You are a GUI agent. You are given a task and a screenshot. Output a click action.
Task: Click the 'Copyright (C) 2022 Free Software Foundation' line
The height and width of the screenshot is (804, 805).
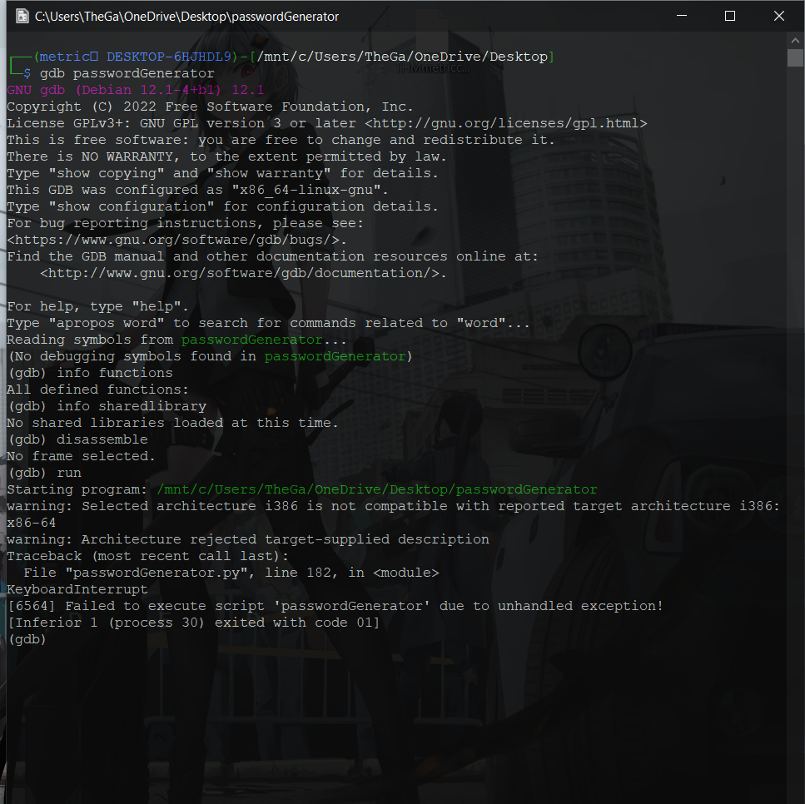pyautogui.click(x=210, y=107)
